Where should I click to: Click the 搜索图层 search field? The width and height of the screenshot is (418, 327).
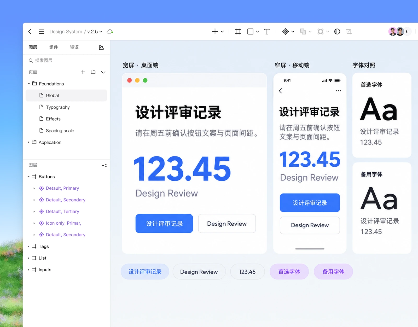[66, 60]
